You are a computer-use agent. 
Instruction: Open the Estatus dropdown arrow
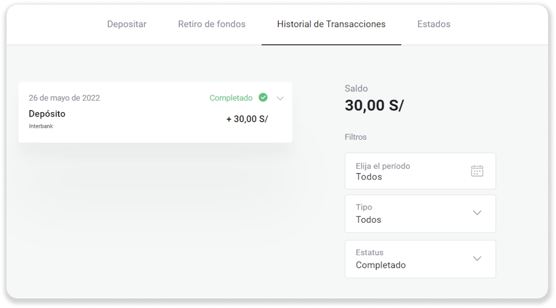(477, 258)
